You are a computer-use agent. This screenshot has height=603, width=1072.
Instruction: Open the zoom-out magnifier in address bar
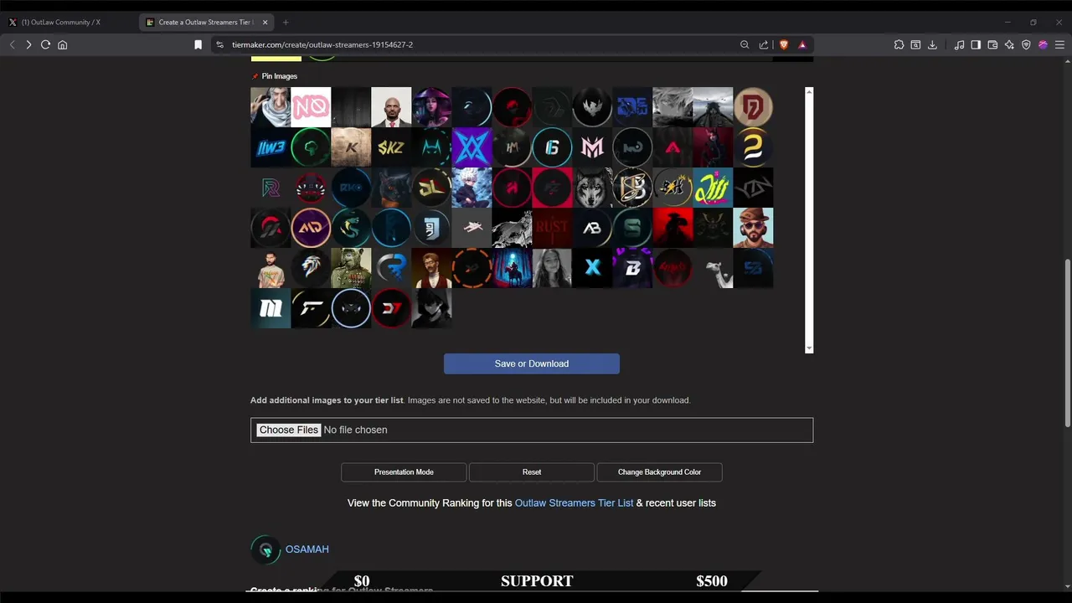pyautogui.click(x=745, y=44)
